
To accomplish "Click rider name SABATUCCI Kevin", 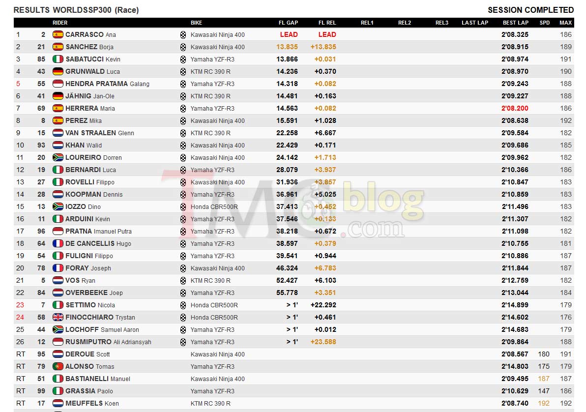I will click(93, 59).
